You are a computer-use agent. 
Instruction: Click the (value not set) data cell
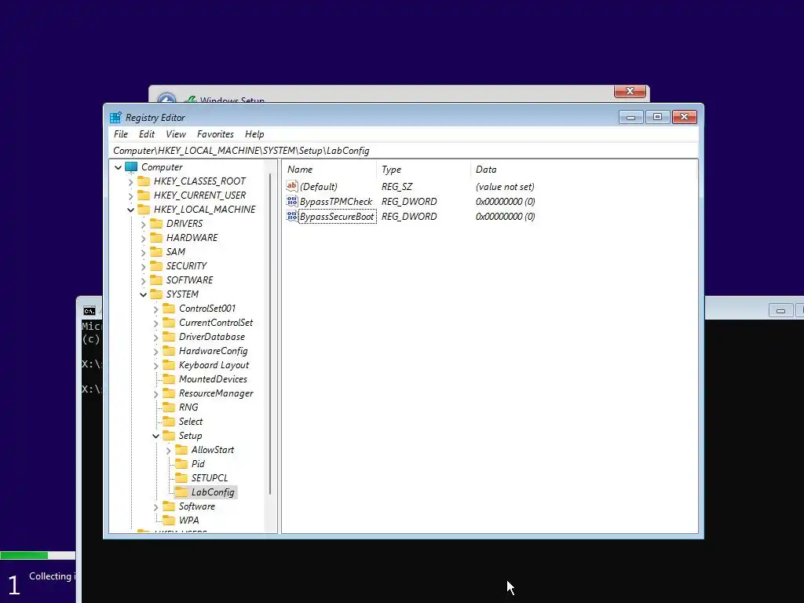505,187
